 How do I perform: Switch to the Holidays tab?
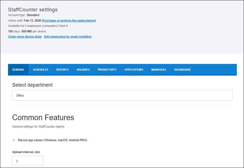83,69
